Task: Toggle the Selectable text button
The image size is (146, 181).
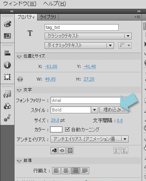Action: 54,151
